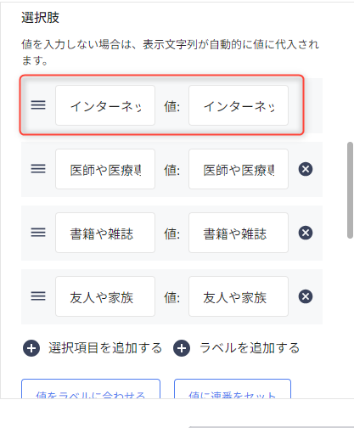354x428 pixels.
Task: Click plus icon for ラベルを追加する
Action: (182, 348)
